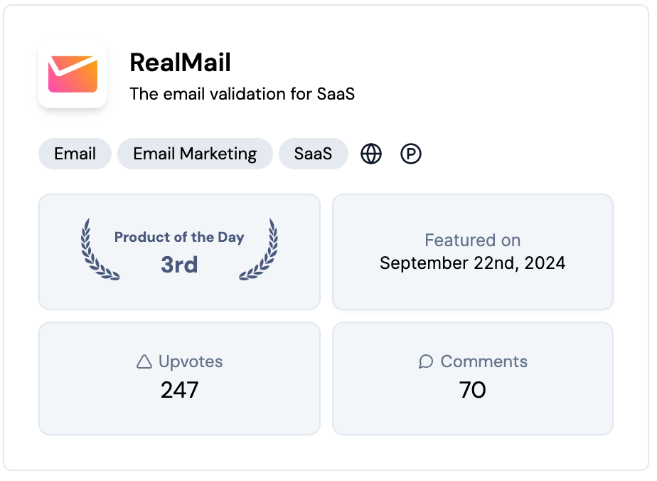Click the 247 upvote count
Viewport: 657px width, 481px height.
[179, 390]
